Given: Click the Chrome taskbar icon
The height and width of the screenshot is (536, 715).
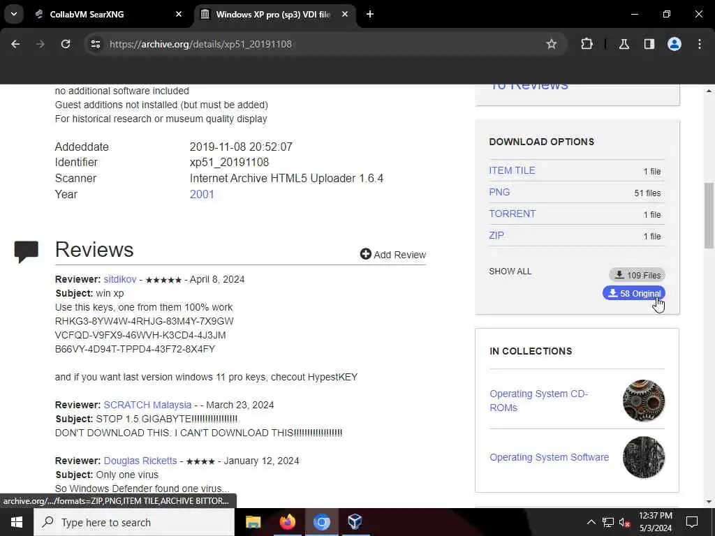Looking at the screenshot, I should tap(321, 522).
